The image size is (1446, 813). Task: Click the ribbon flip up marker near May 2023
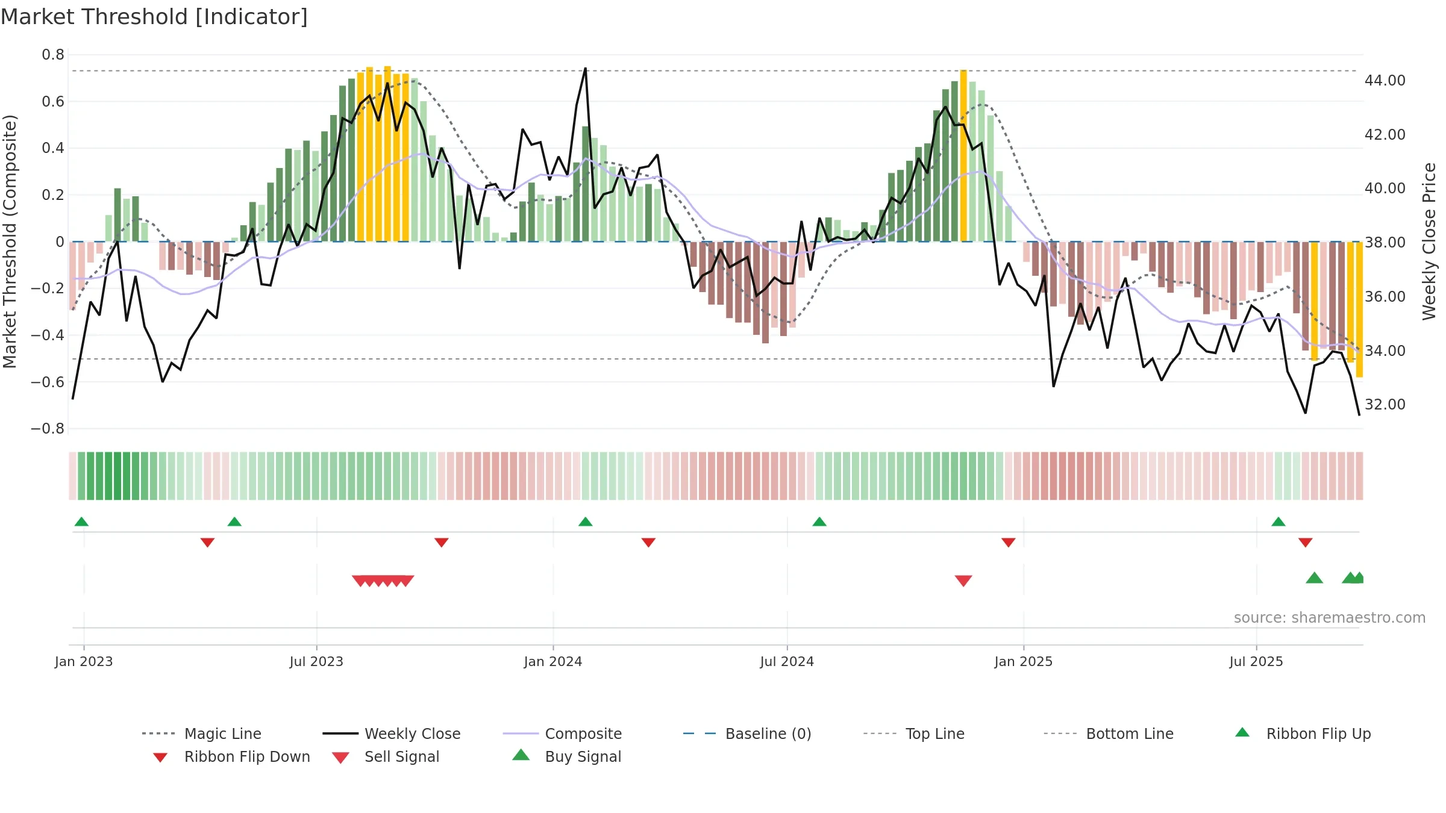(x=234, y=522)
